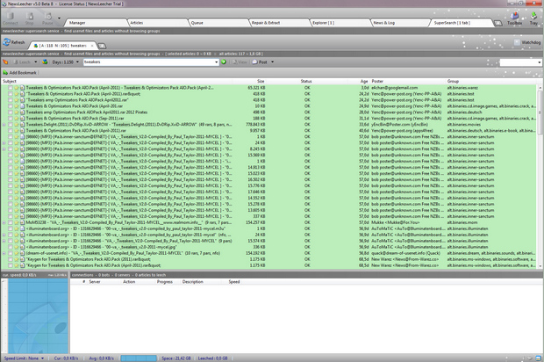Check the Tweakers.Delight DvDRip row checkbox

[11, 125]
